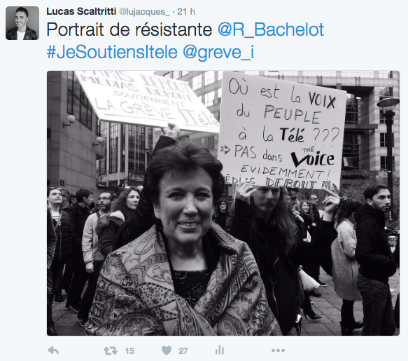Visit the @R_Bachelot mention
The image size is (408, 361).
coord(271,29)
